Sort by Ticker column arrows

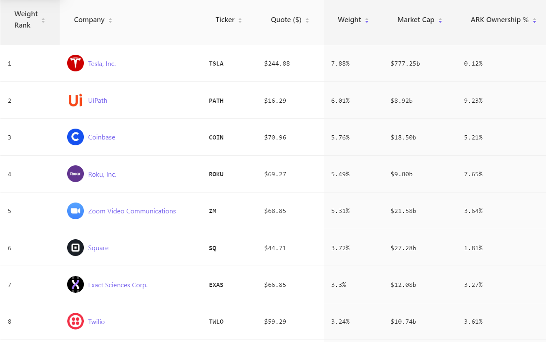pos(240,20)
